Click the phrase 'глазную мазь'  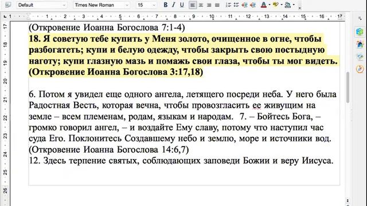click(117, 61)
